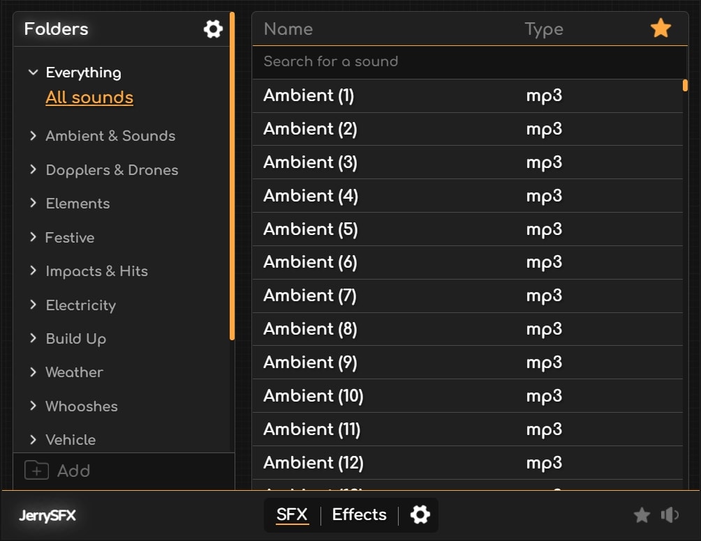Select the Ambient (5) sound
Image resolution: width=701 pixels, height=541 pixels.
click(311, 229)
